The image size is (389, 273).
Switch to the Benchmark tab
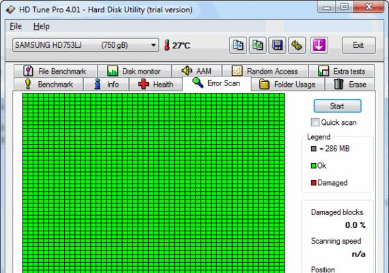(x=48, y=85)
